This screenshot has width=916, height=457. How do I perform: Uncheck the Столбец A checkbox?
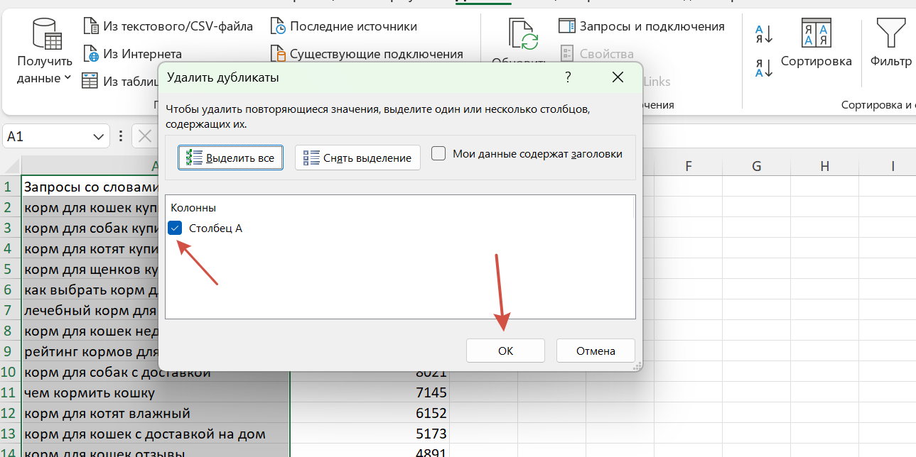coord(176,228)
